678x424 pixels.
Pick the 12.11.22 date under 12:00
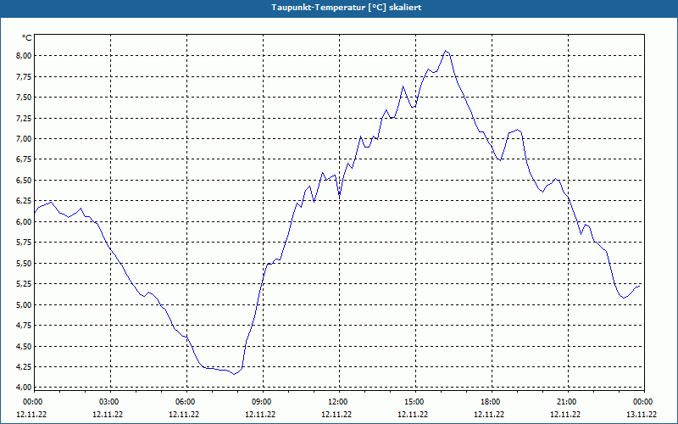(336, 415)
